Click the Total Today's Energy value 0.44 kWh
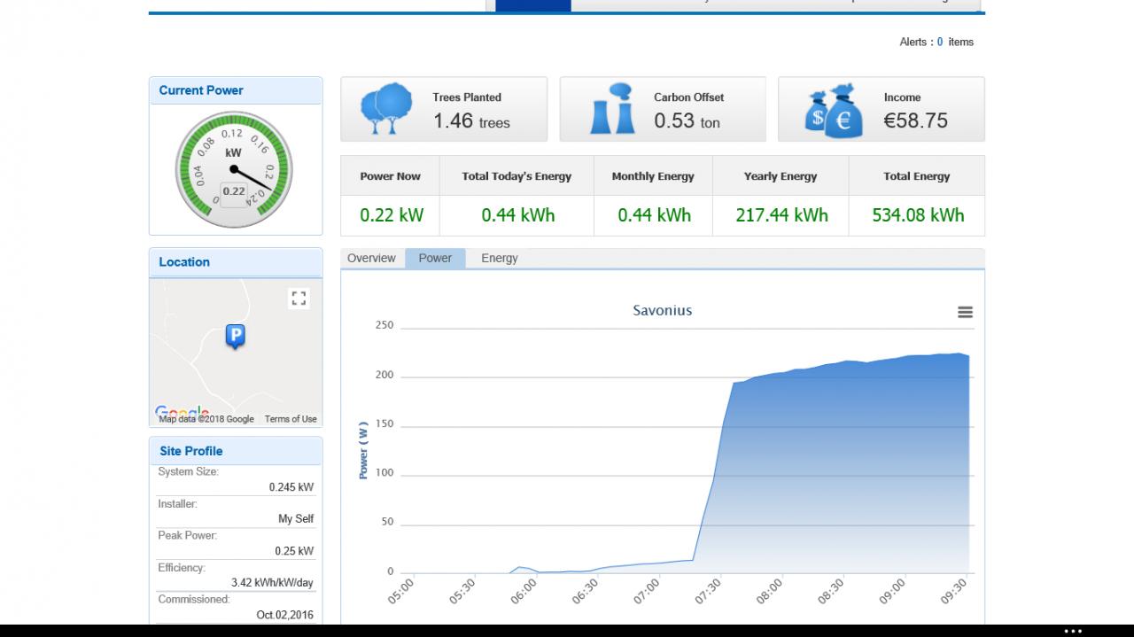The height and width of the screenshot is (637, 1134). (518, 214)
